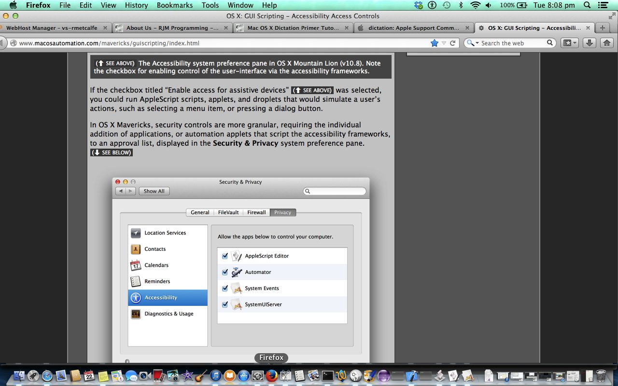This screenshot has height=386, width=618.
Task: Launch Safari from the Dock
Action: (x=47, y=376)
